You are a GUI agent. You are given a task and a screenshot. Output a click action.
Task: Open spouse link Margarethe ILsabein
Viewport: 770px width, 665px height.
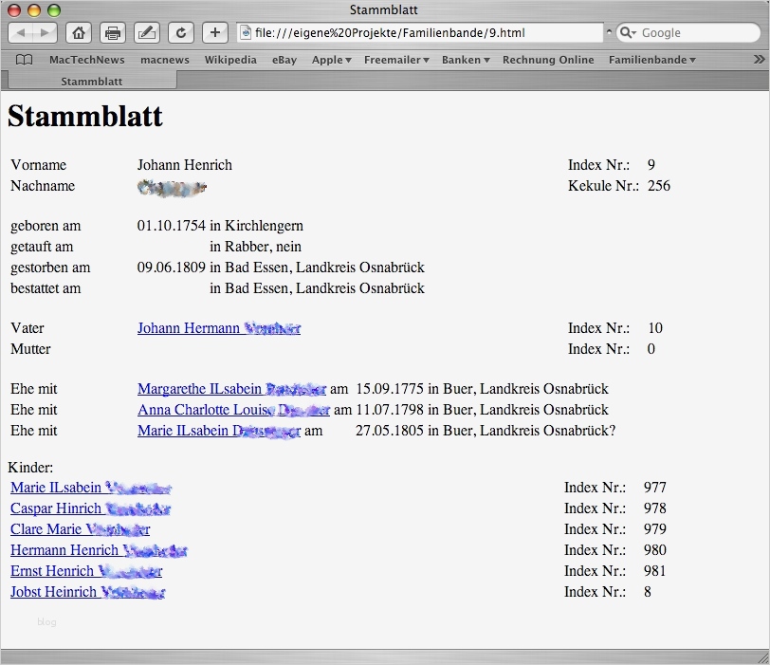(x=231, y=389)
